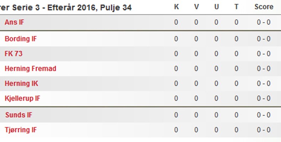Select FK 73 U column value
Screen dimensions: 281x142
pos(216,54)
